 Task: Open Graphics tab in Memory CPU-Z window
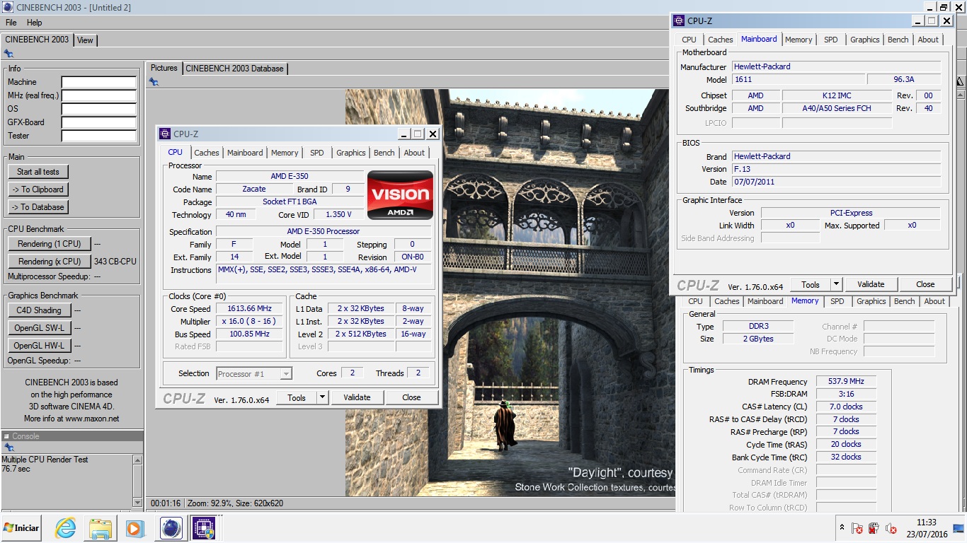point(871,301)
